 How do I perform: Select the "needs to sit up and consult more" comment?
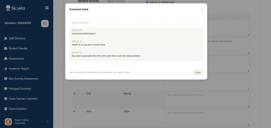pyautogui.click(x=88, y=45)
